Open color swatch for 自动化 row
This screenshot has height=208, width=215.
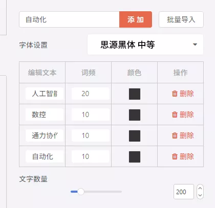[135, 157]
